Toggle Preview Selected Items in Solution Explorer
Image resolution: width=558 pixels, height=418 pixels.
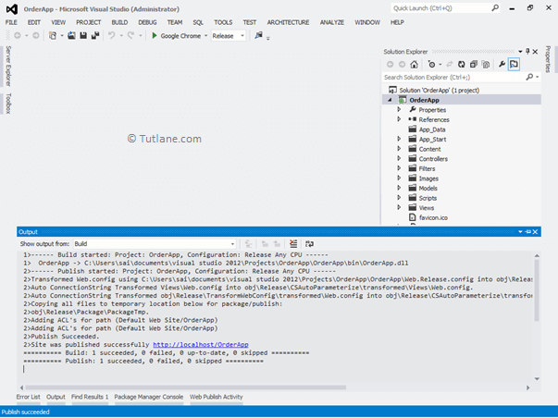pyautogui.click(x=514, y=65)
